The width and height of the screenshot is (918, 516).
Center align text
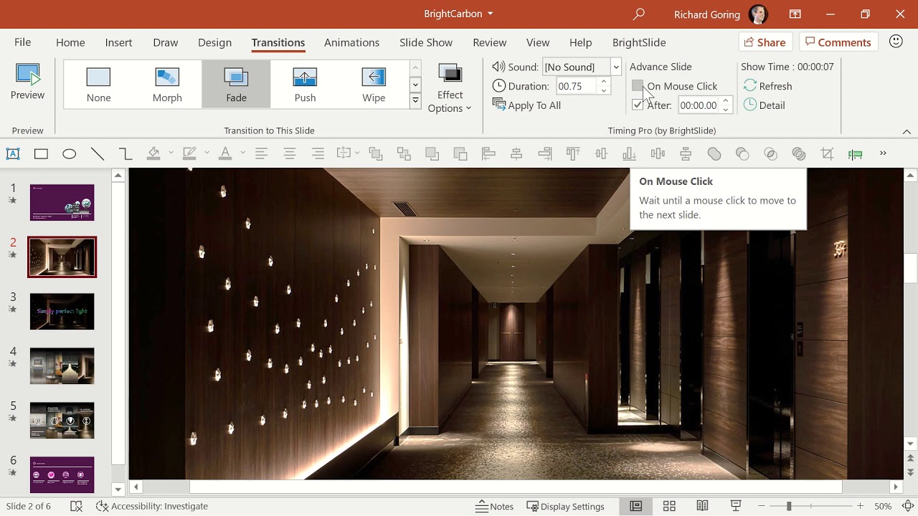tap(290, 153)
